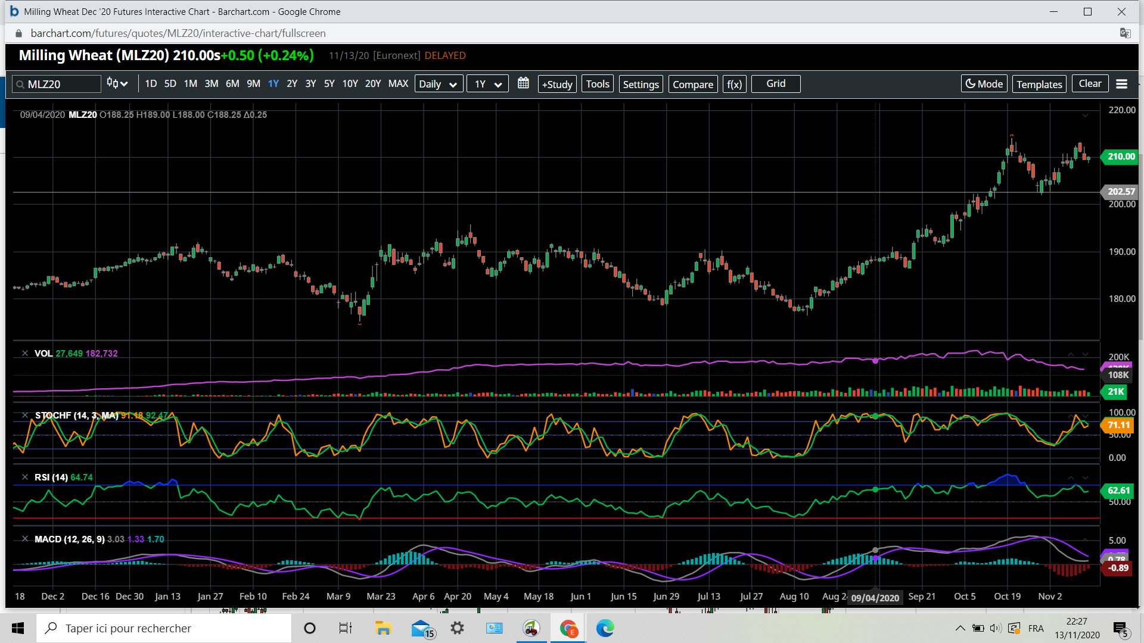This screenshot has height=643, width=1144.
Task: Close the RSI (14) indicator pane
Action: point(25,477)
